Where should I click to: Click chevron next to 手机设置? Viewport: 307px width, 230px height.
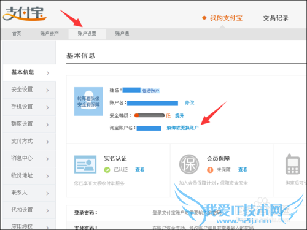coord(48,107)
